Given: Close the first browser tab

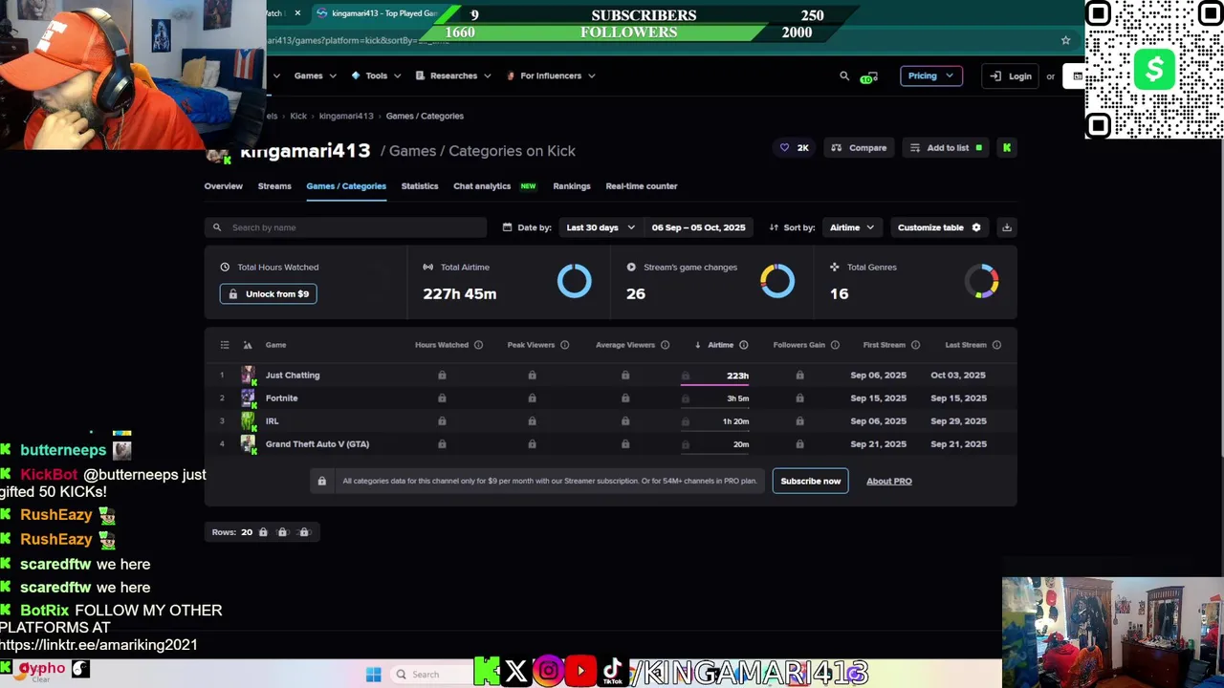Looking at the screenshot, I should (x=297, y=13).
